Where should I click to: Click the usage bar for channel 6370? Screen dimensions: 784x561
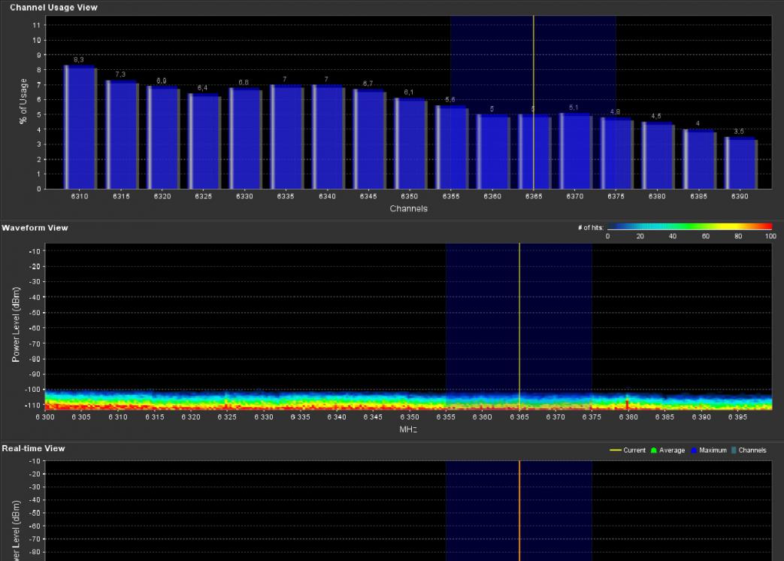click(576, 151)
